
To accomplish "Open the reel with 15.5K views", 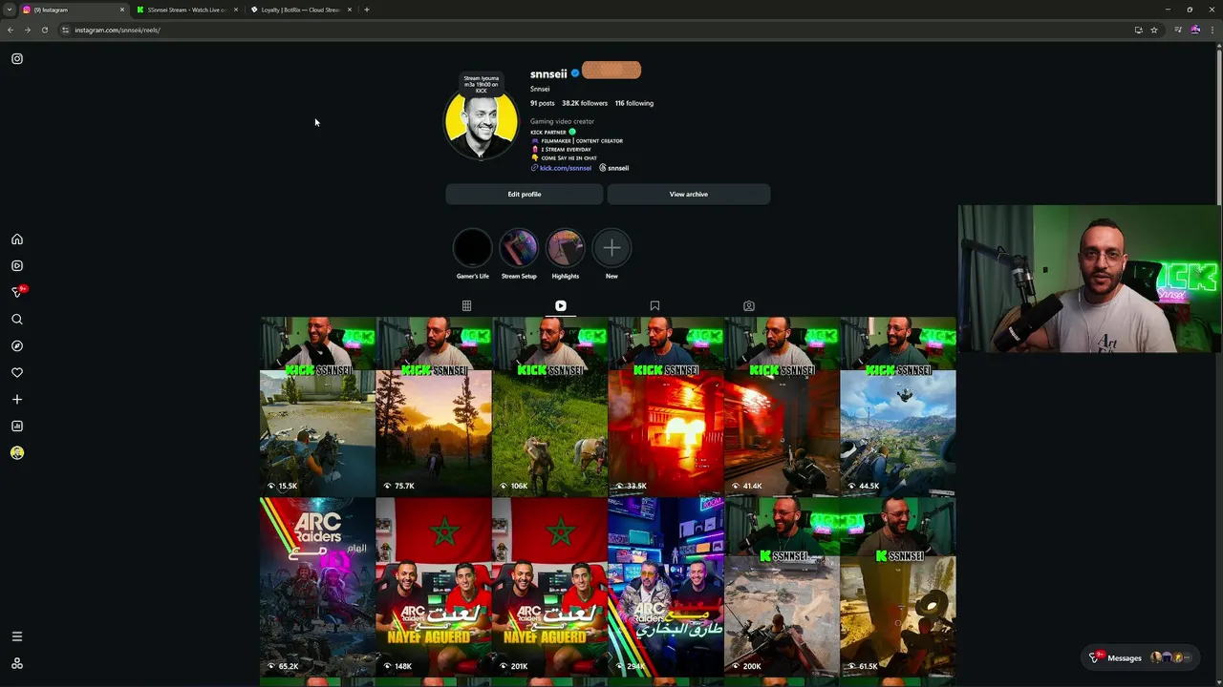I will click(317, 406).
